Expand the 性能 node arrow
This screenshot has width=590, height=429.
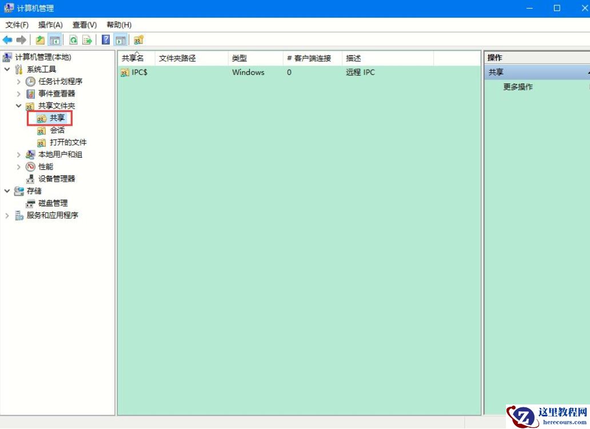(x=18, y=167)
